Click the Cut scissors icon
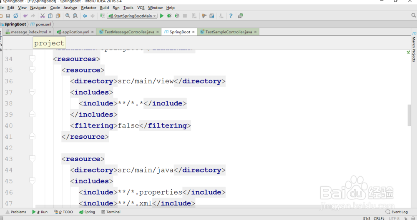Viewport: 417px width, 220px height. pos(43,16)
